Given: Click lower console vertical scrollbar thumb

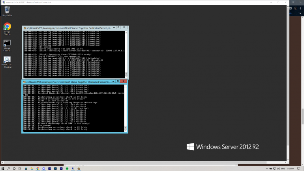Looking at the screenshot, I should click(126, 128).
